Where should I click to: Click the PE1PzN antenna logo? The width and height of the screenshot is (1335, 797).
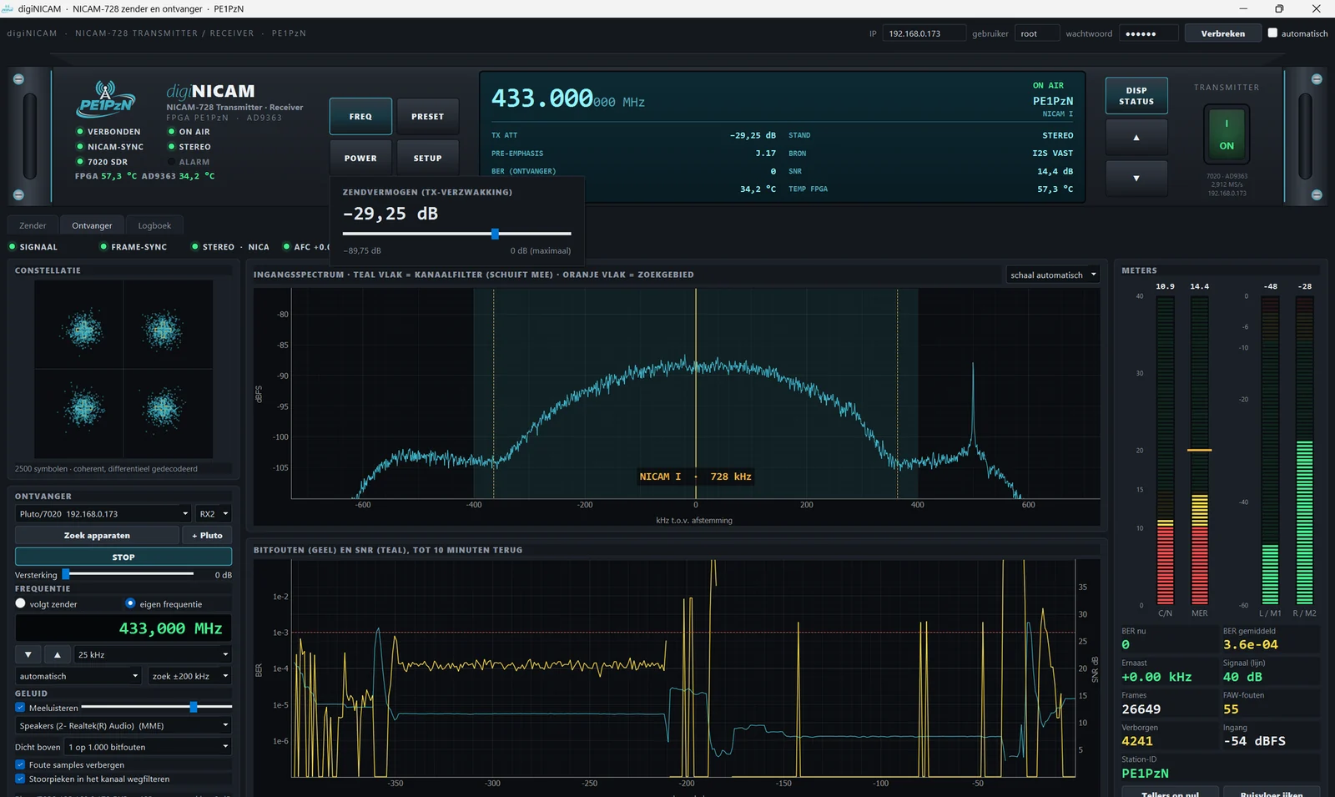tap(105, 100)
